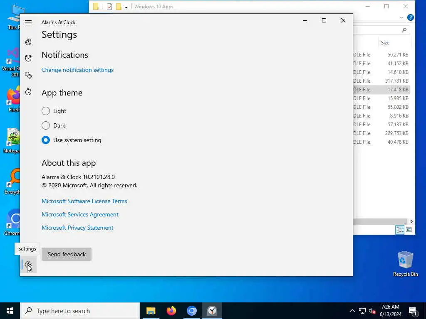Select the Everything desktop shortcut

point(12,182)
